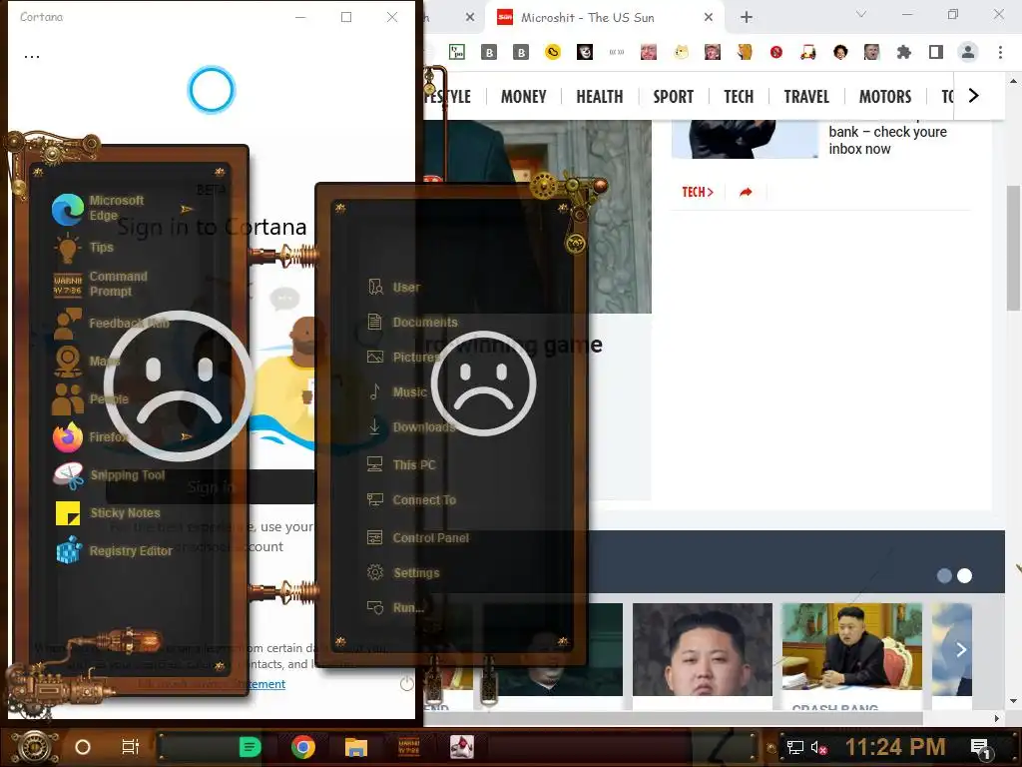Click the page's horizontal scrollbar

point(674,718)
